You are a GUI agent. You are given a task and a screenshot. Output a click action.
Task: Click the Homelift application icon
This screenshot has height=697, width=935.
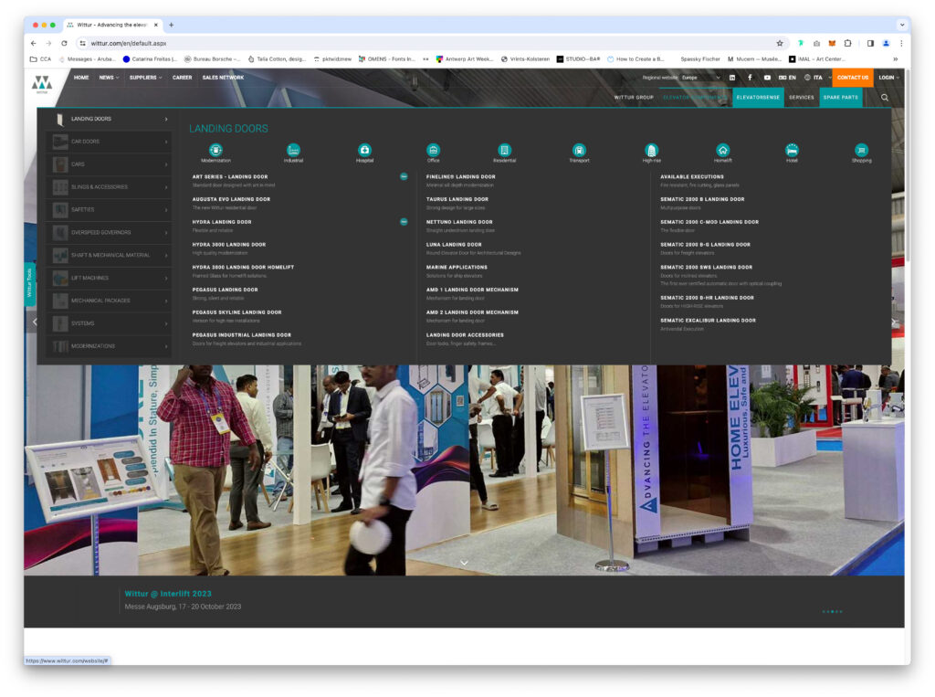[722, 150]
